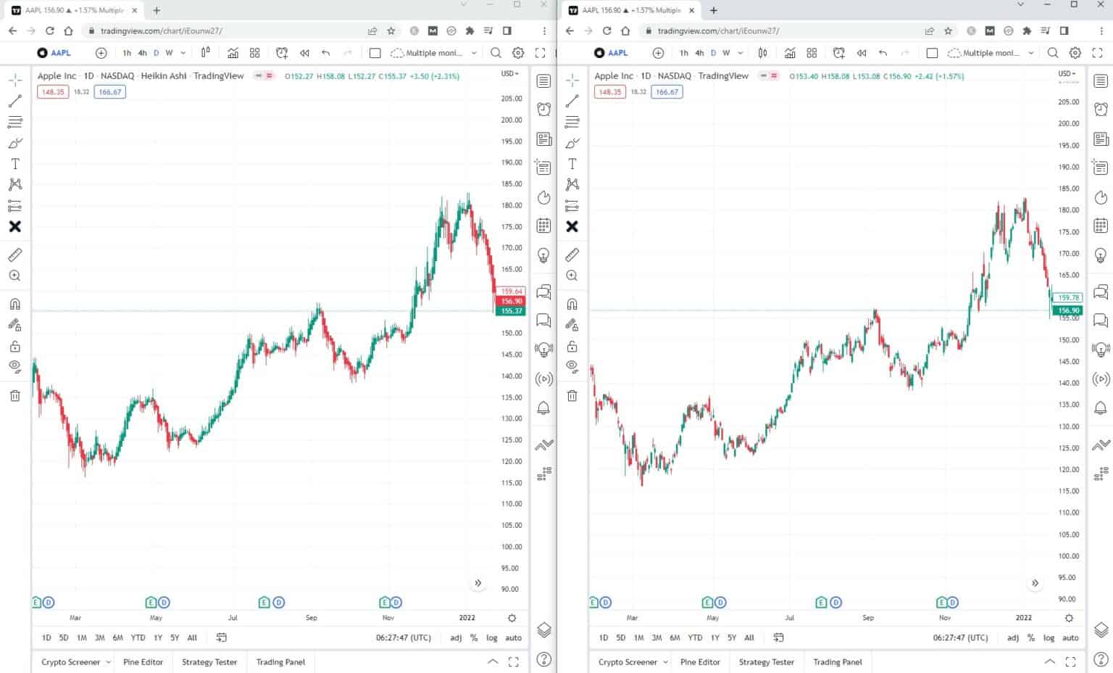Open the "Multiple moni..." layout dropdown
This screenshot has width=1113, height=673.
tap(433, 52)
